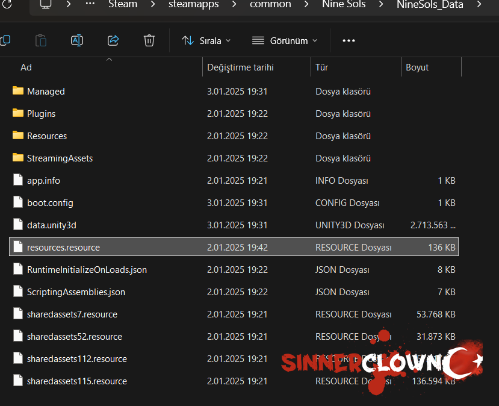This screenshot has width=499, height=406.
Task: Navigate to Steam in breadcrumb path
Action: coord(123,4)
